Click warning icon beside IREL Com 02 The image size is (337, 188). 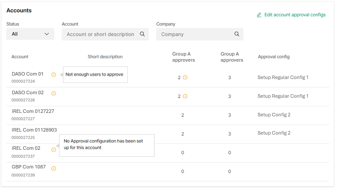[x=54, y=149]
